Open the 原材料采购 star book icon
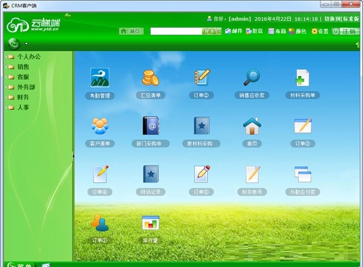 click(201, 126)
